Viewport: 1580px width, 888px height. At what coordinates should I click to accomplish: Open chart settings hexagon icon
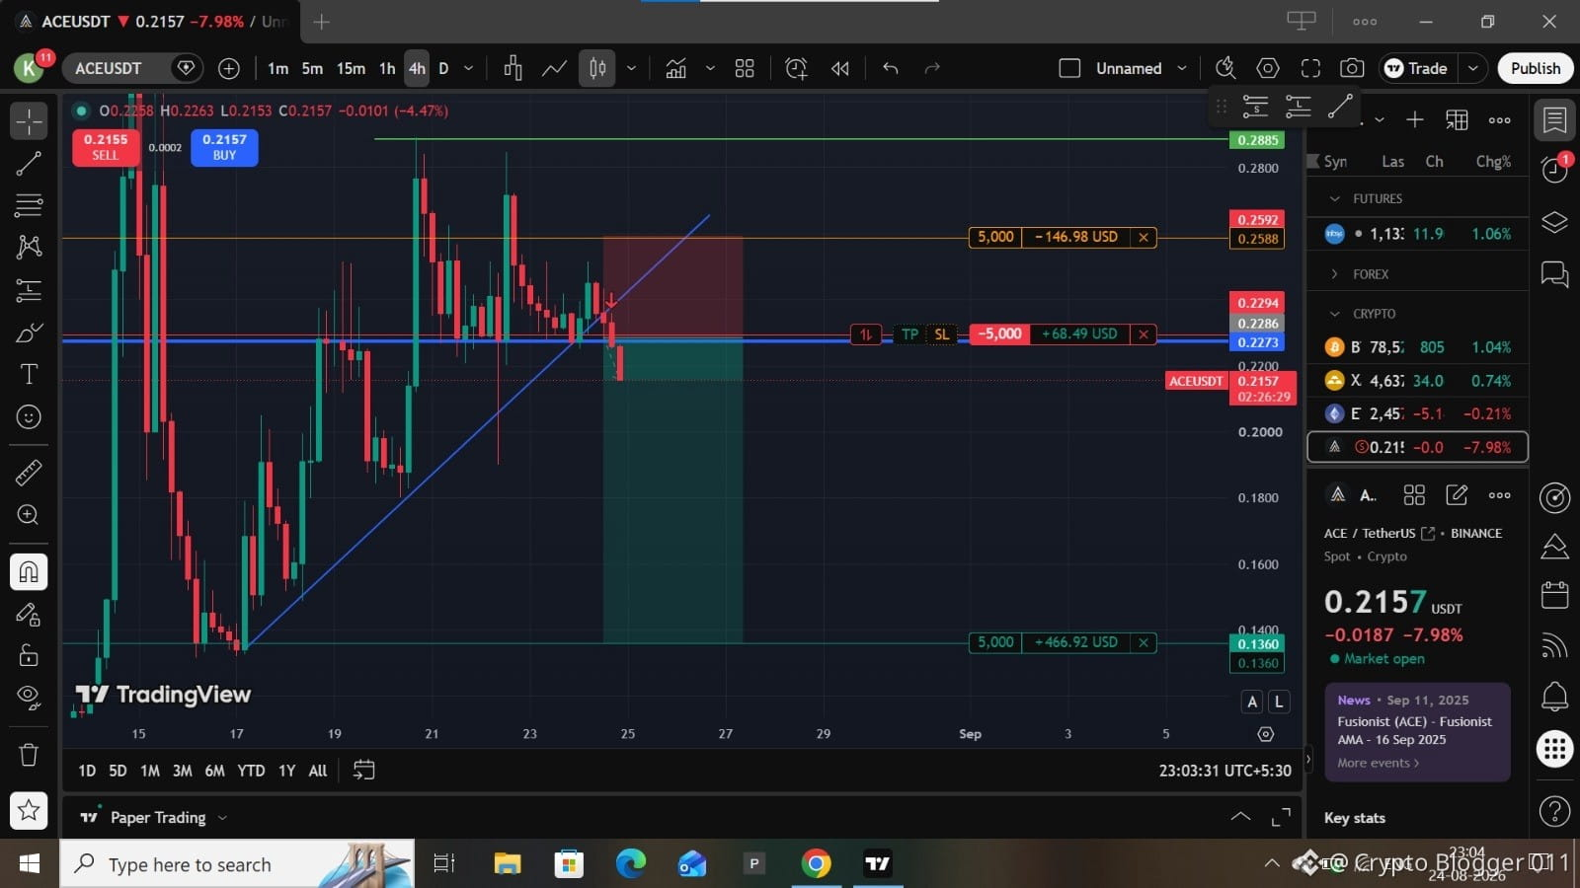[1268, 68]
